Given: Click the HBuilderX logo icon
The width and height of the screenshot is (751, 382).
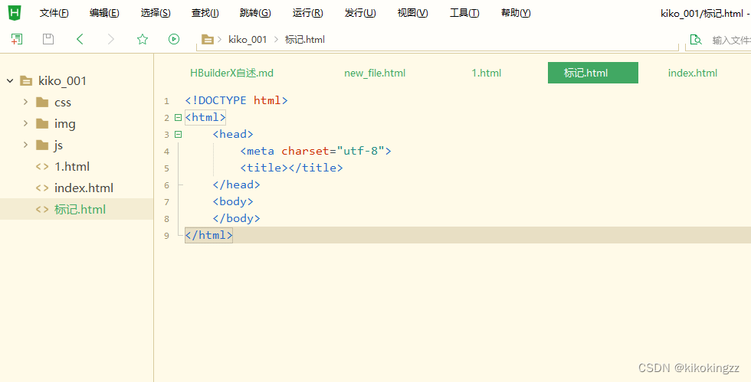Looking at the screenshot, I should (x=15, y=13).
